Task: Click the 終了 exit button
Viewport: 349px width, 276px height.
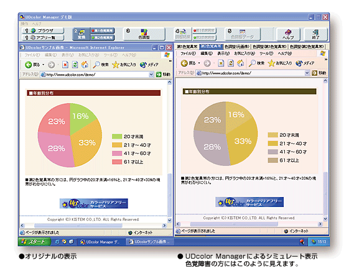Action: 315,34
